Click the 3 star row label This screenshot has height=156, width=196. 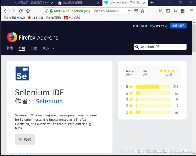point(129,100)
